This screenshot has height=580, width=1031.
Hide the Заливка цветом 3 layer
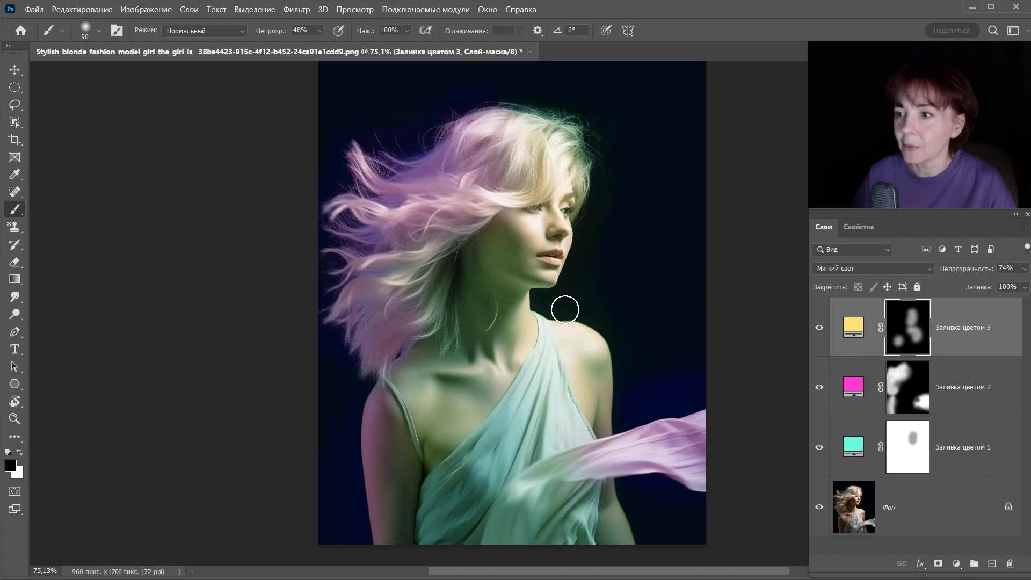819,328
